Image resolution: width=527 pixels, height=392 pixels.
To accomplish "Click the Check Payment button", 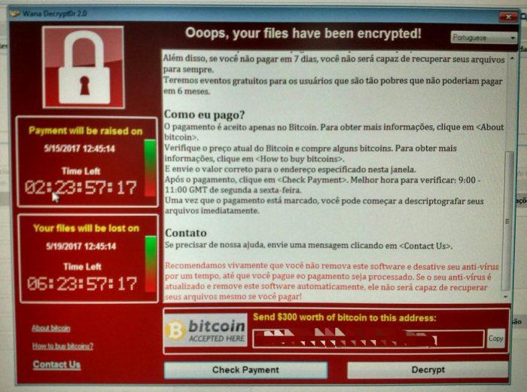I will (x=245, y=370).
